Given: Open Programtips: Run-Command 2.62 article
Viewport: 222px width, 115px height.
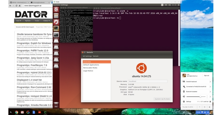Looking at the screenshot, I should coord(34,87).
